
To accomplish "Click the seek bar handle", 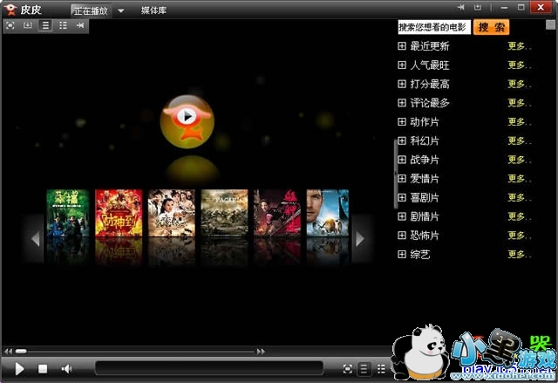I will pos(21,352).
